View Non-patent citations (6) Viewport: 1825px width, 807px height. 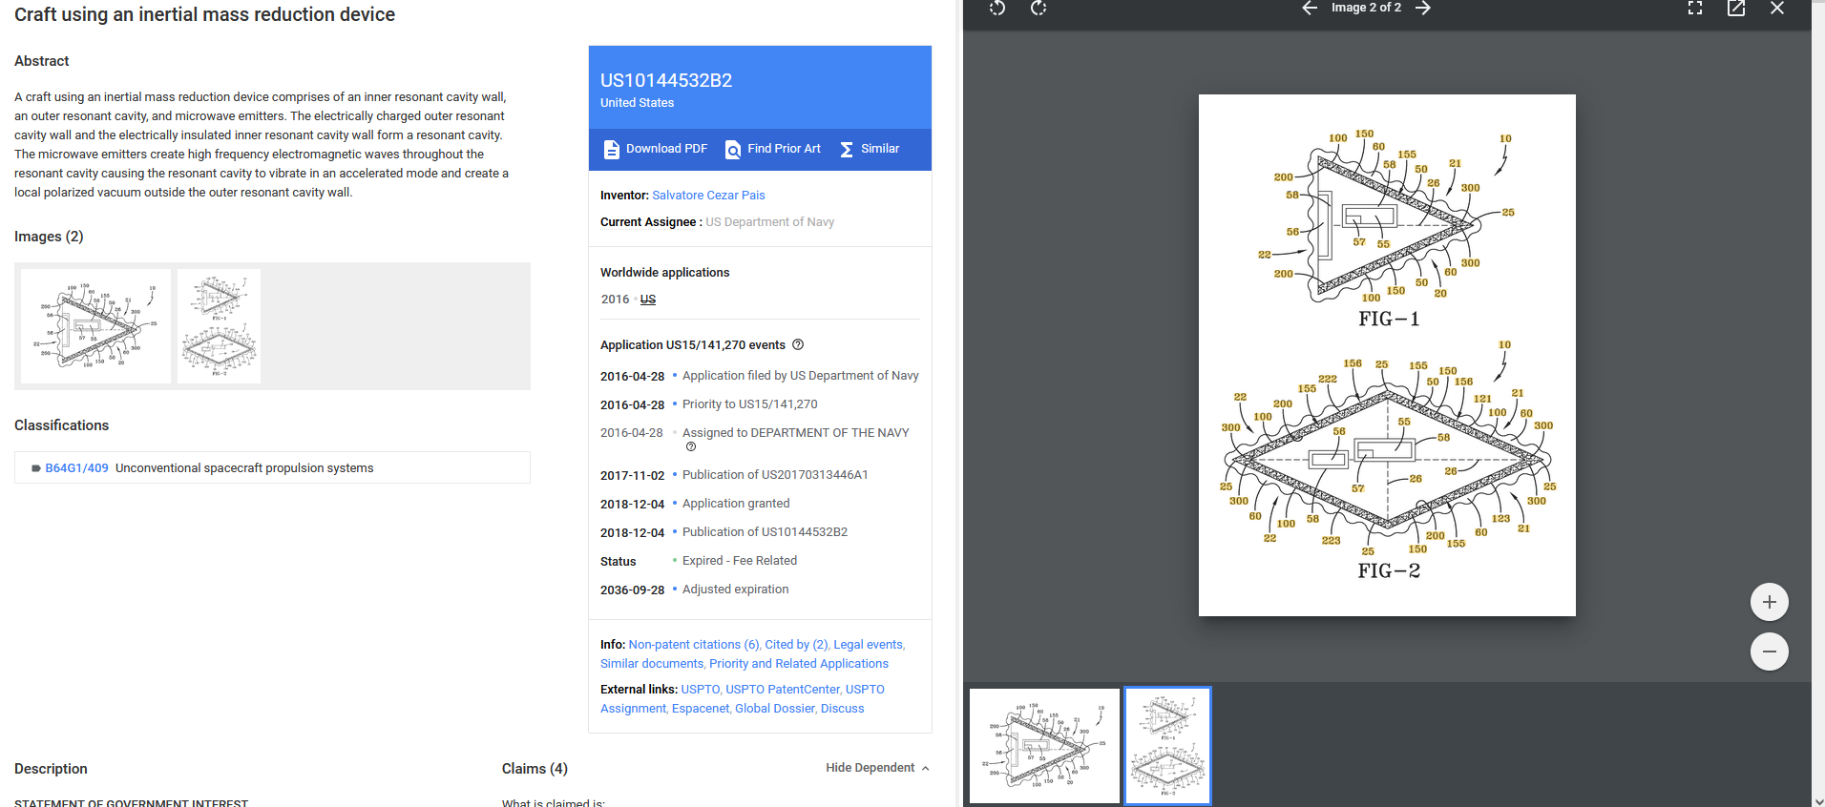(694, 645)
